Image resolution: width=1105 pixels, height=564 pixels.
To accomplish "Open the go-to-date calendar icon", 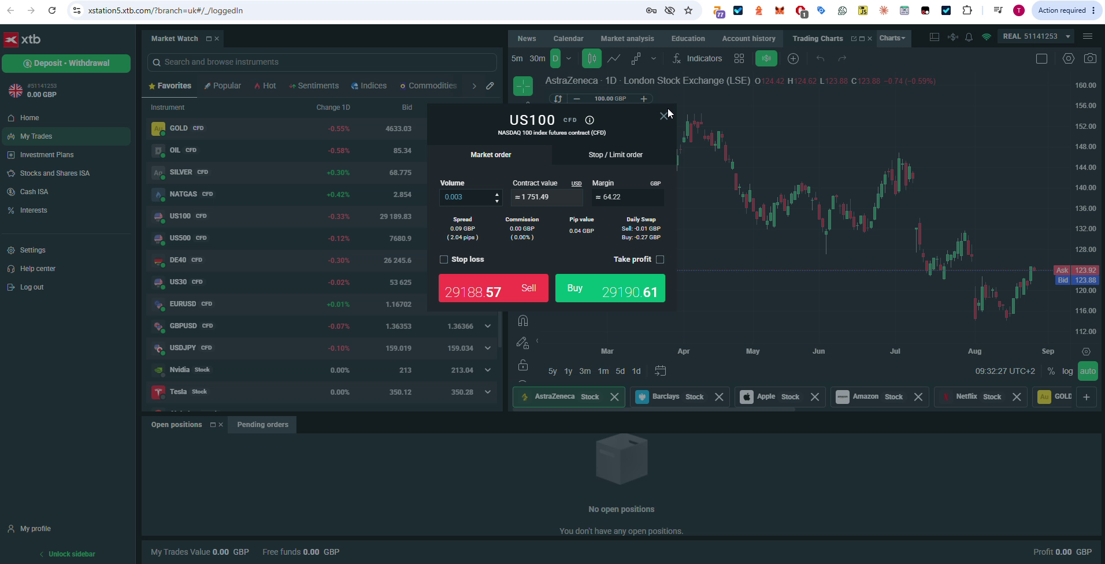I will point(660,371).
